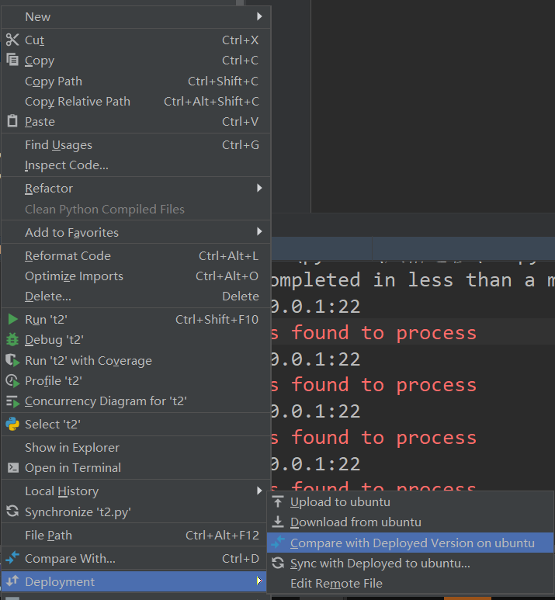Open the Local History submenu arrow
The image size is (555, 600).
(259, 491)
